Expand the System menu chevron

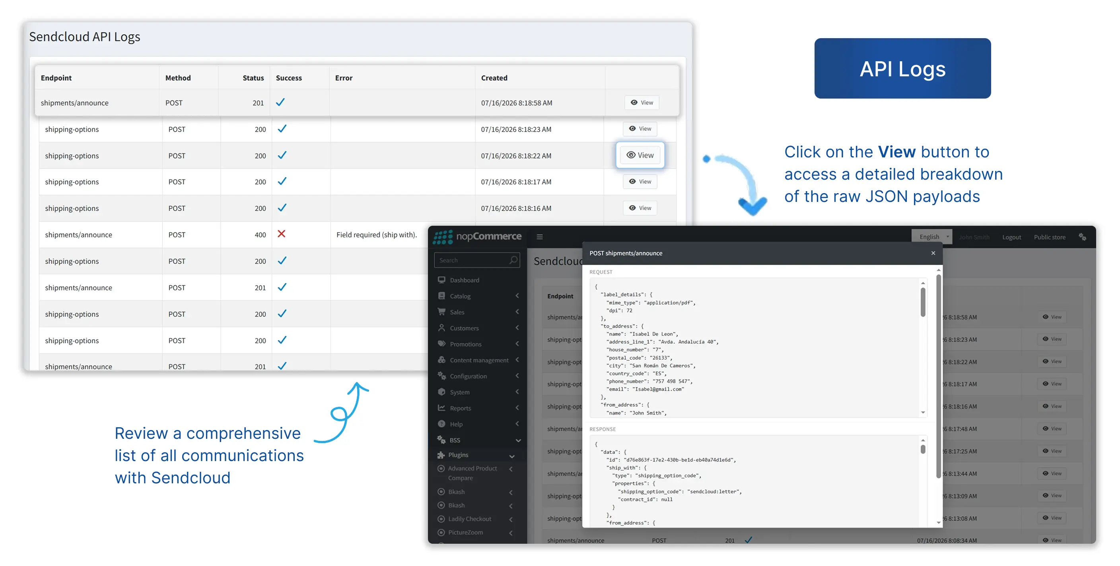tap(517, 392)
